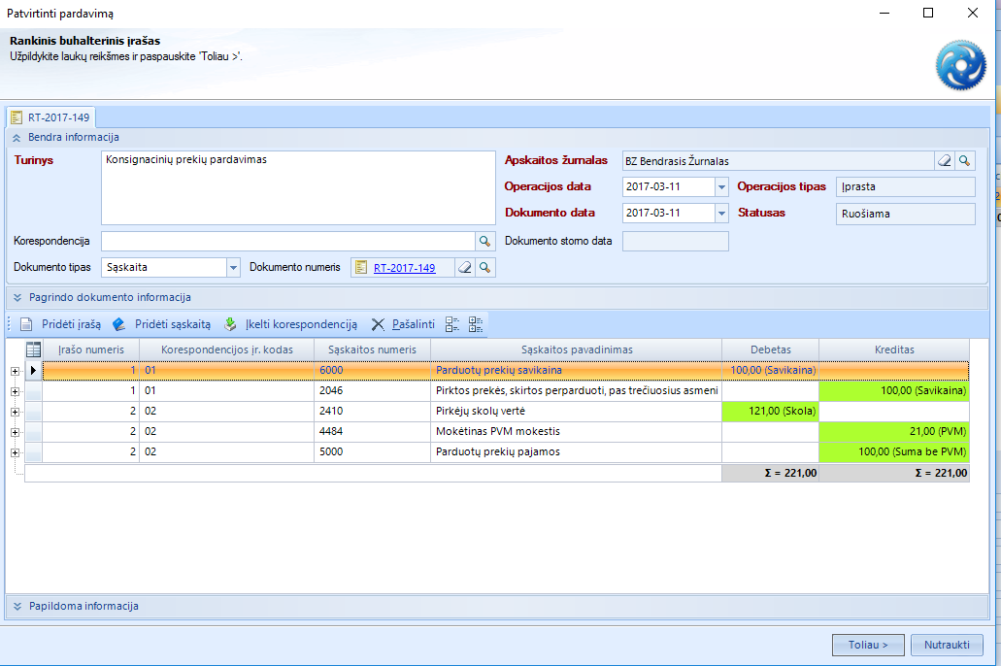Click the Korespondencija input field
1001x666 pixels.
click(x=288, y=241)
